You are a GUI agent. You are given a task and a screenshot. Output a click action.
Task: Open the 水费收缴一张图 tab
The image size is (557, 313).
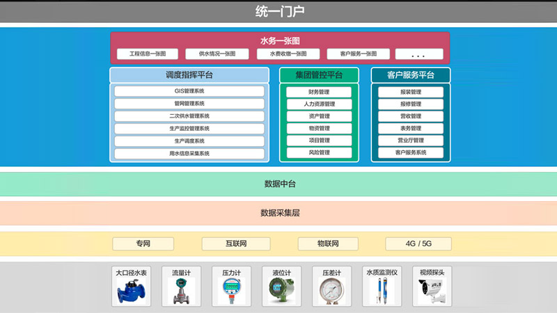pos(288,54)
